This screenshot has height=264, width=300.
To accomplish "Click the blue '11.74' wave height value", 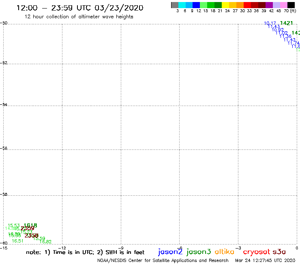I will (x=294, y=43).
